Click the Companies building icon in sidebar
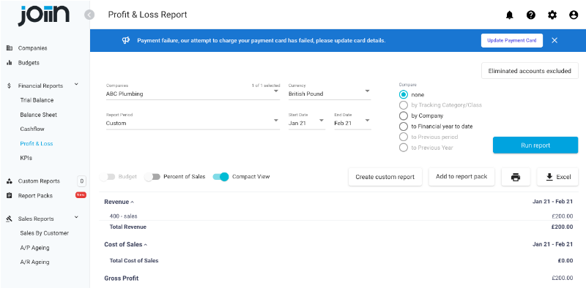 10,48
